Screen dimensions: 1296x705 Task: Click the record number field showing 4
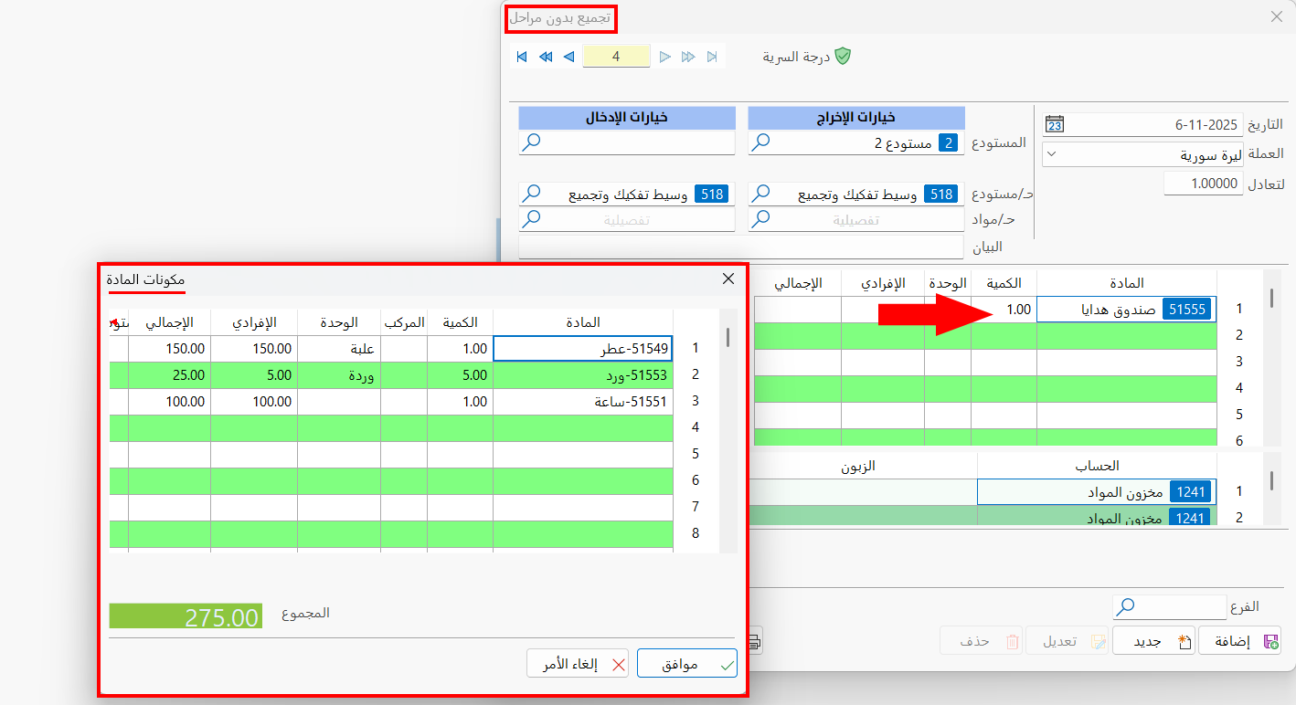coord(616,57)
